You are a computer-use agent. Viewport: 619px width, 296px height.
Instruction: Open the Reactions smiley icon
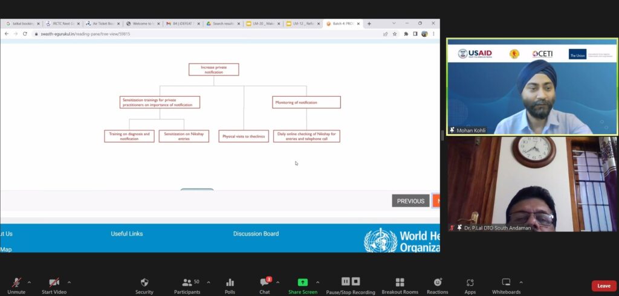click(x=437, y=283)
